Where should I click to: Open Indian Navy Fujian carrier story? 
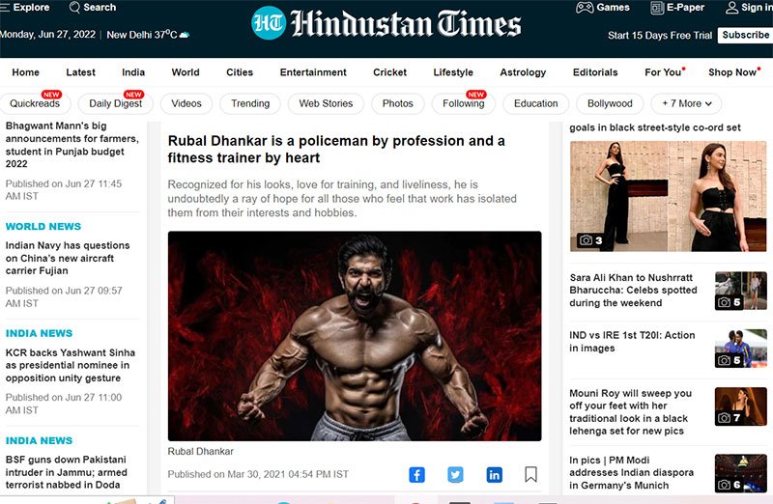(x=67, y=258)
